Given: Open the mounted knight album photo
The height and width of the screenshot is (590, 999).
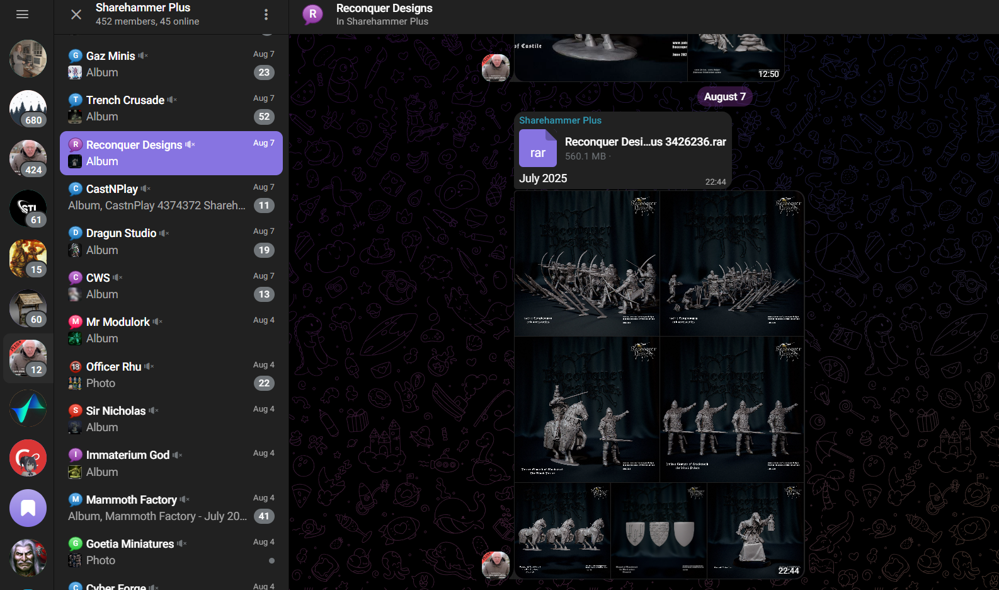Looking at the screenshot, I should 587,410.
